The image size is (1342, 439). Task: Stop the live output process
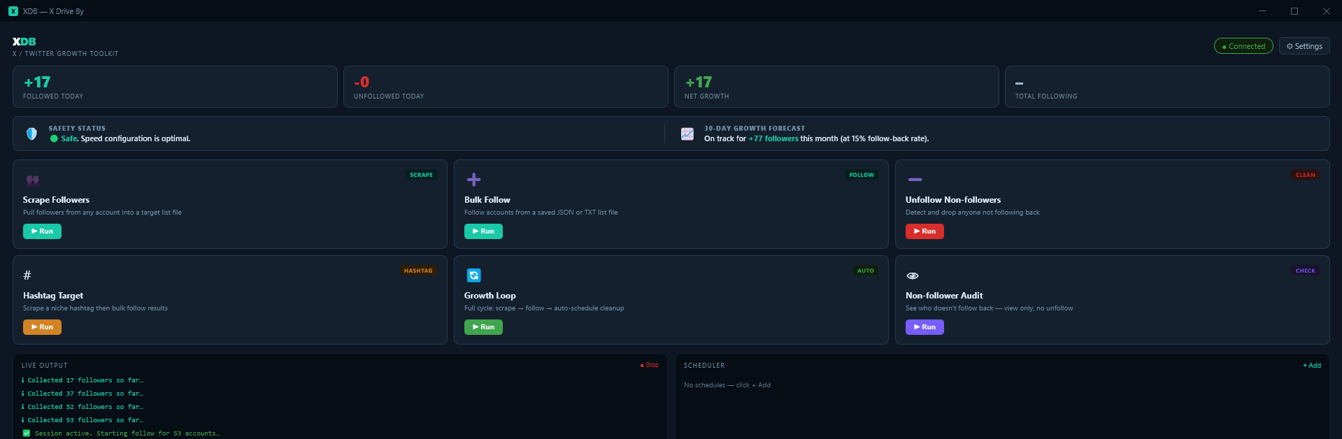tap(650, 365)
